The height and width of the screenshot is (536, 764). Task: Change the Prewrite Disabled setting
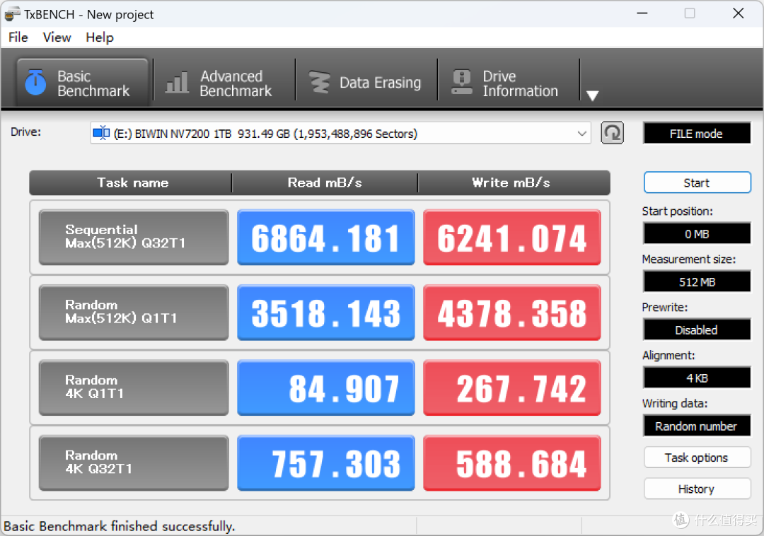(x=697, y=330)
